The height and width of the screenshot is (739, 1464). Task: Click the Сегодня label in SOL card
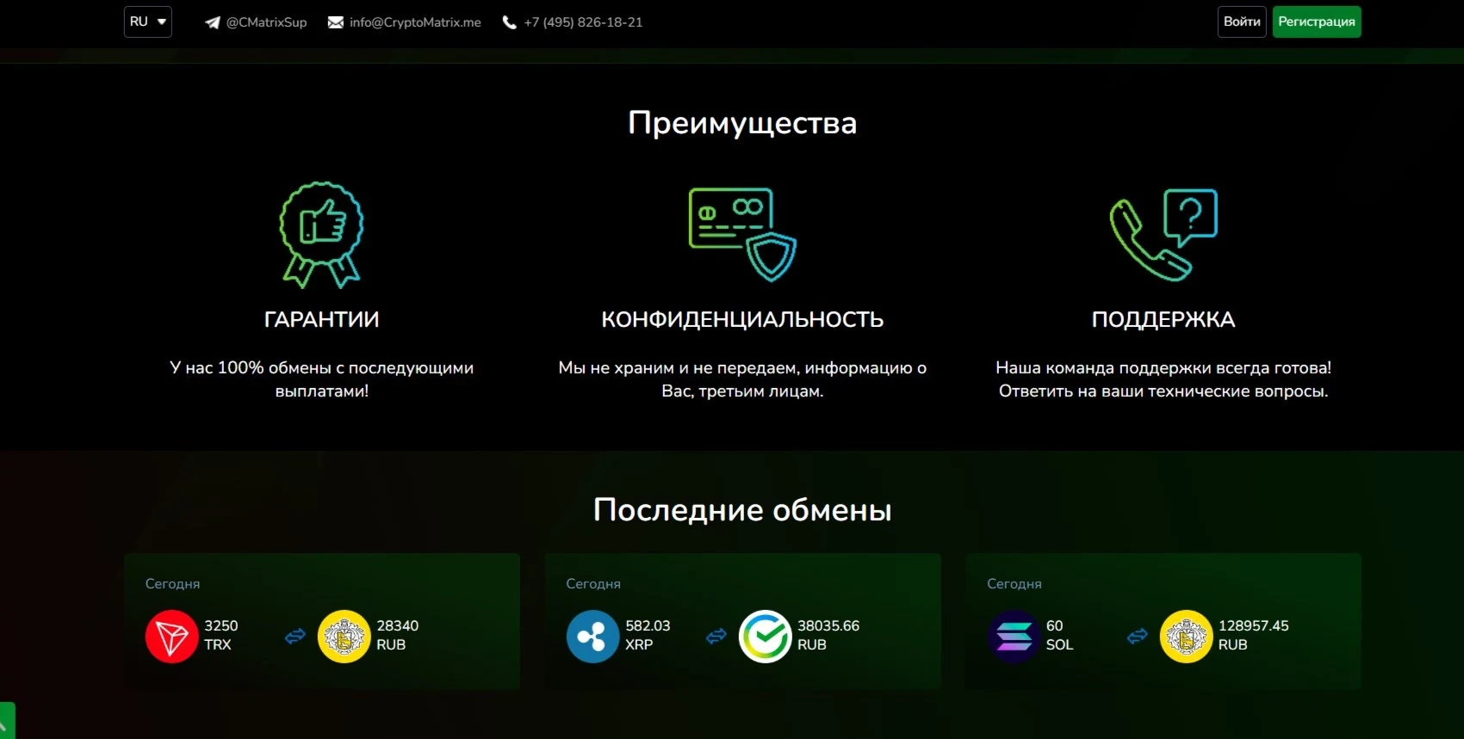(x=1014, y=584)
